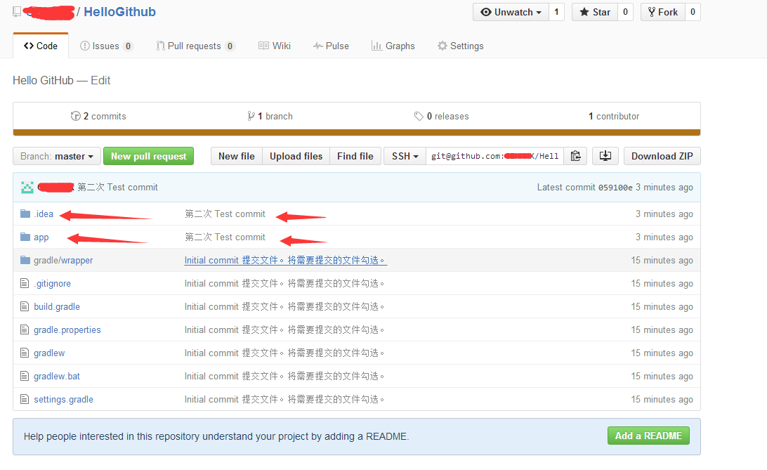Click the Edit description link
This screenshot has height=470, width=767.
click(x=100, y=80)
